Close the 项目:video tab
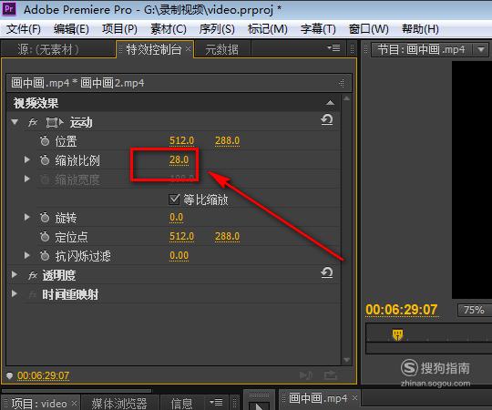This screenshot has width=492, height=410. click(x=74, y=403)
